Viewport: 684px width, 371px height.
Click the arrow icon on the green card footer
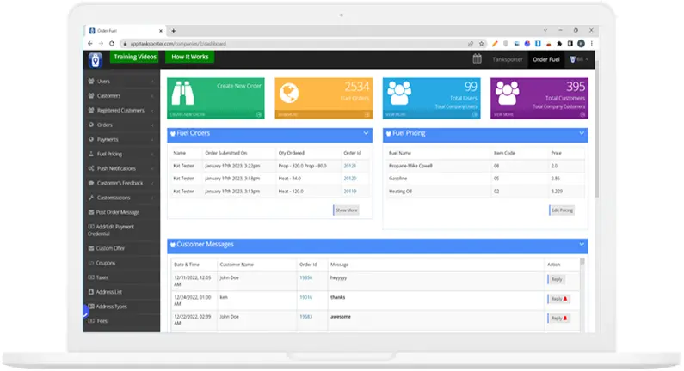click(259, 114)
